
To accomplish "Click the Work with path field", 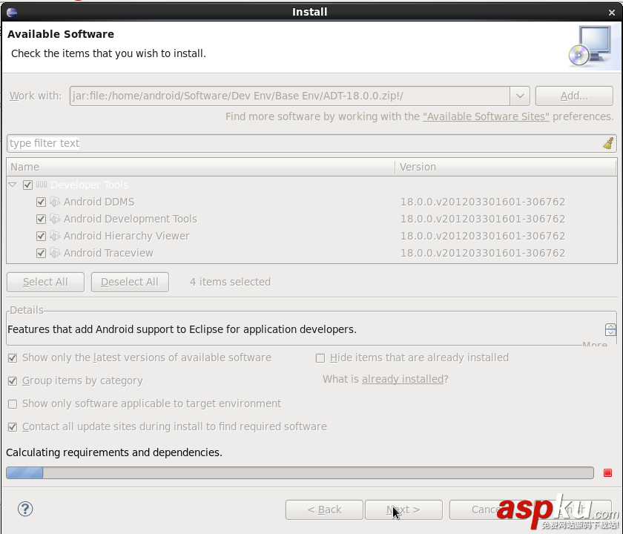I will click(x=290, y=96).
